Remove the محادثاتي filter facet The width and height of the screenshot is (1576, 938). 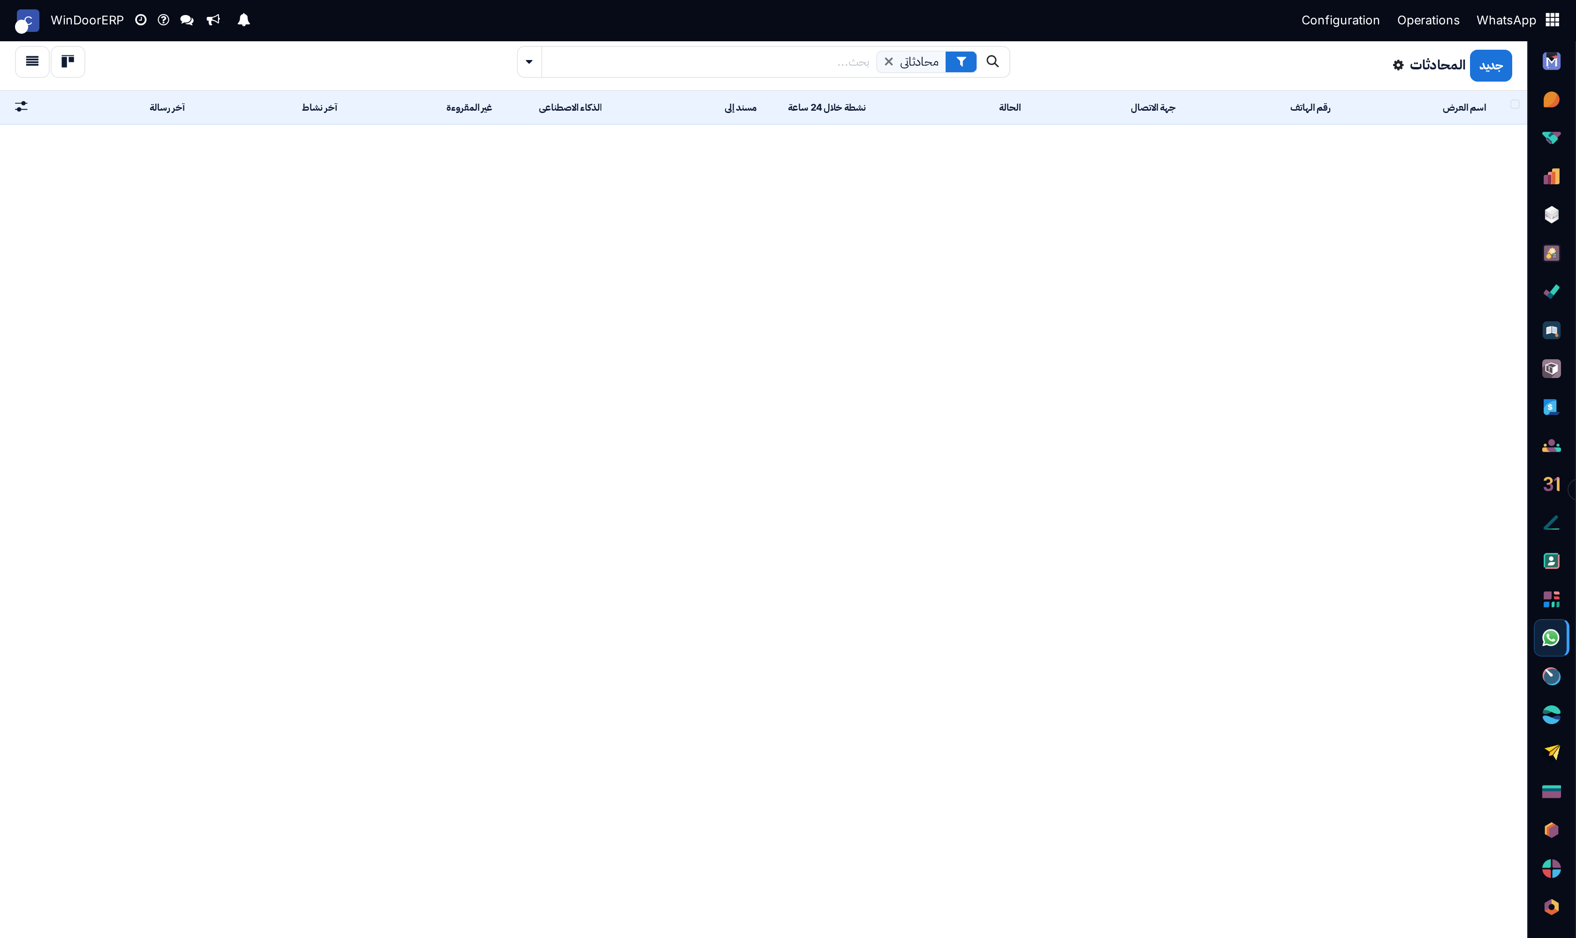(x=889, y=62)
